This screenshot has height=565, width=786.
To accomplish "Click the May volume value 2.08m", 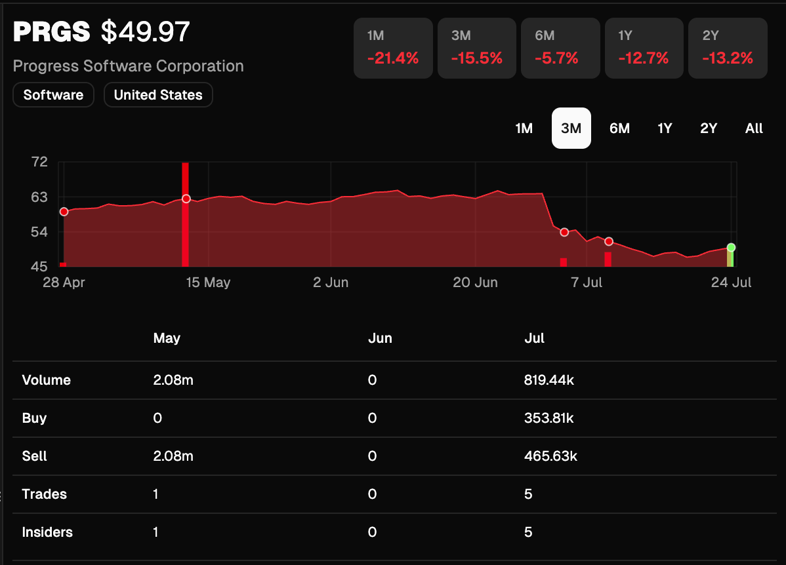I will tap(173, 380).
